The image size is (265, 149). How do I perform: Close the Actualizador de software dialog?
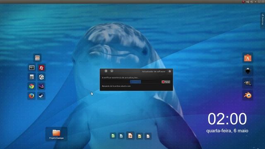point(106,71)
